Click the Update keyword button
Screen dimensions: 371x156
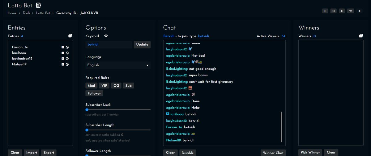coord(142,44)
